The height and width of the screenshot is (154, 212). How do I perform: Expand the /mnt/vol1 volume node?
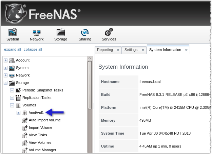[x=18, y=113]
